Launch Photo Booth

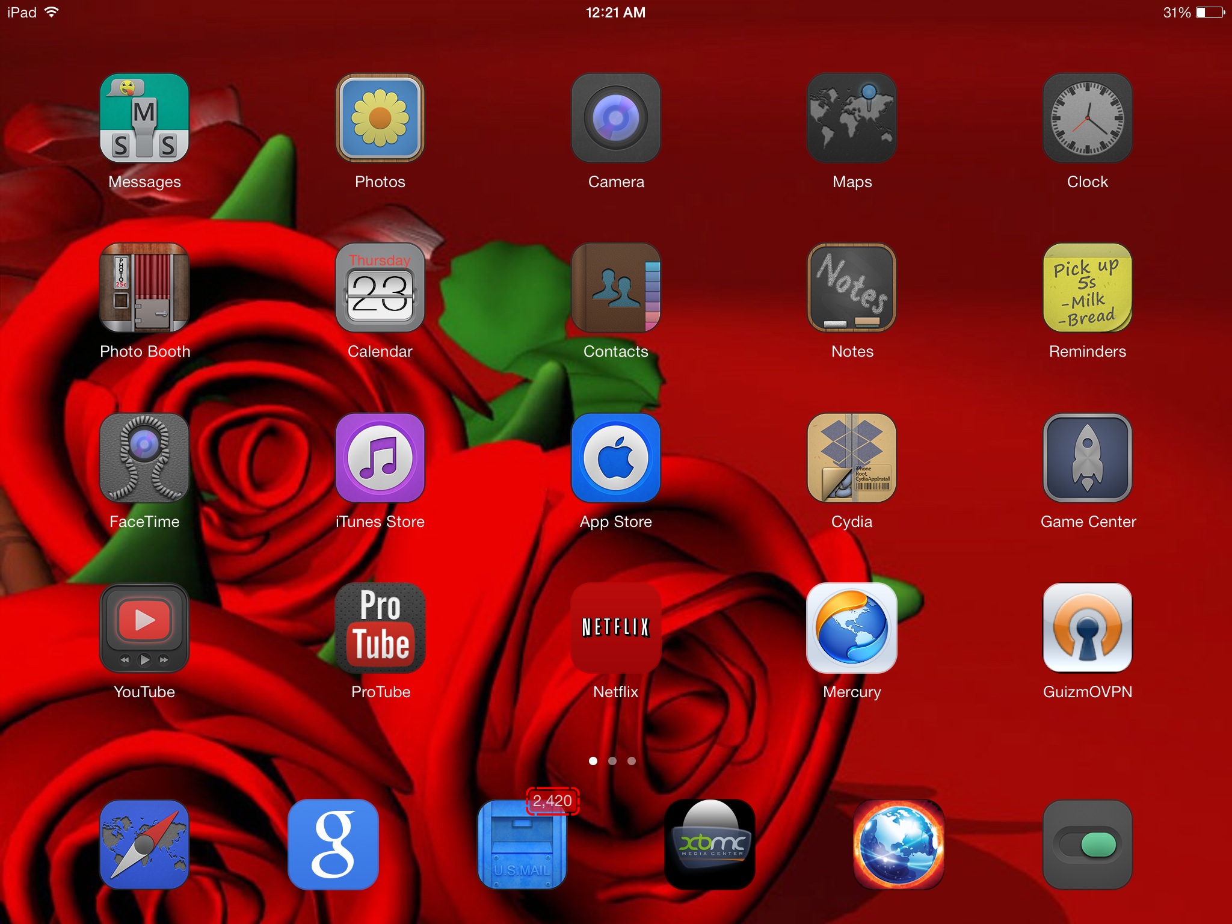coord(144,288)
